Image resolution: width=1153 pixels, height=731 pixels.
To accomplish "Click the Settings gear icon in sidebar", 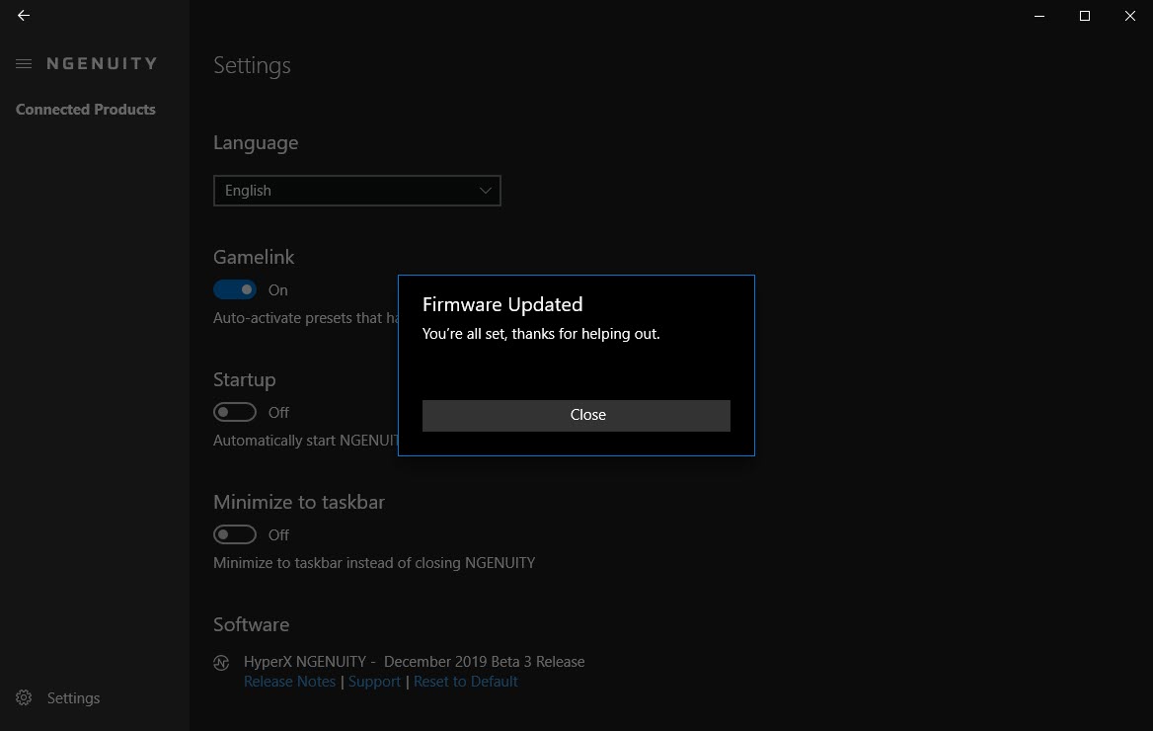I will point(24,697).
